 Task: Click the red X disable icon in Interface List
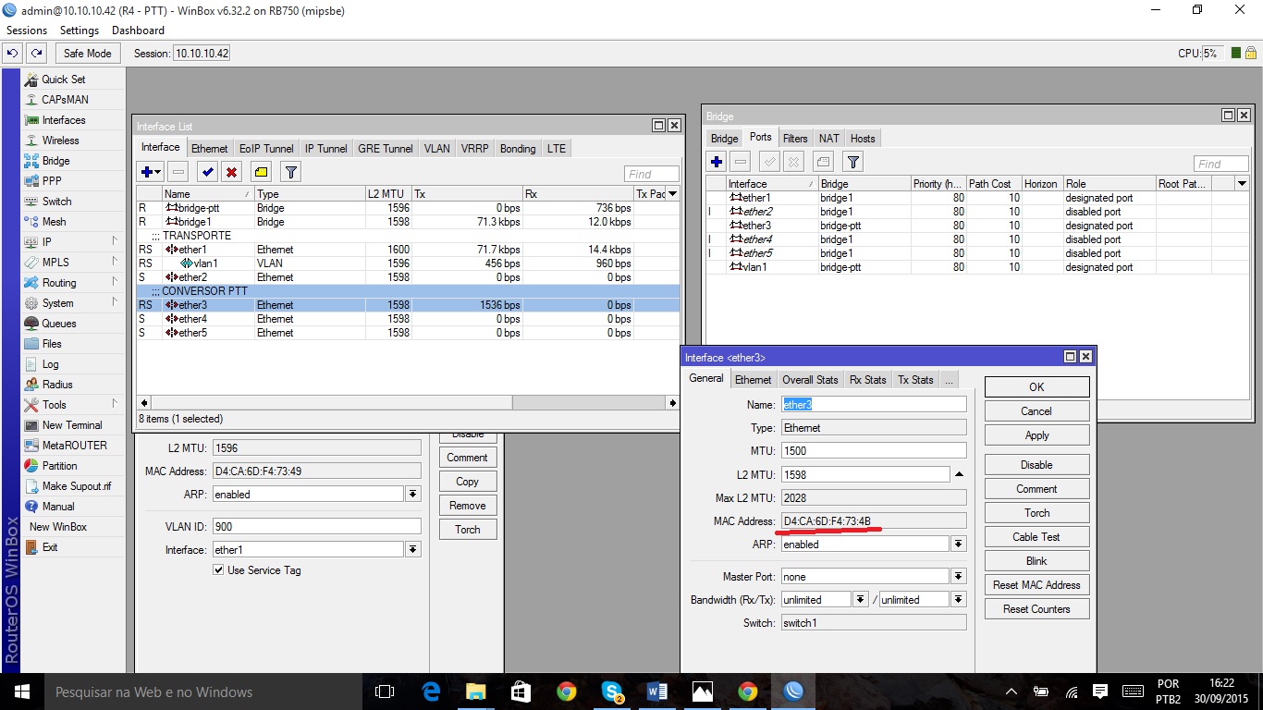tap(231, 172)
